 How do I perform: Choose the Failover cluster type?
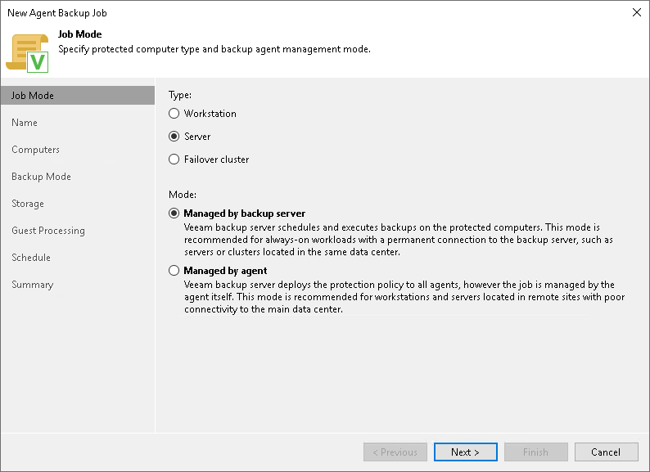click(174, 160)
